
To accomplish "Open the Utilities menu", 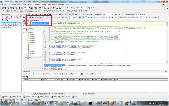I will [55, 5].
